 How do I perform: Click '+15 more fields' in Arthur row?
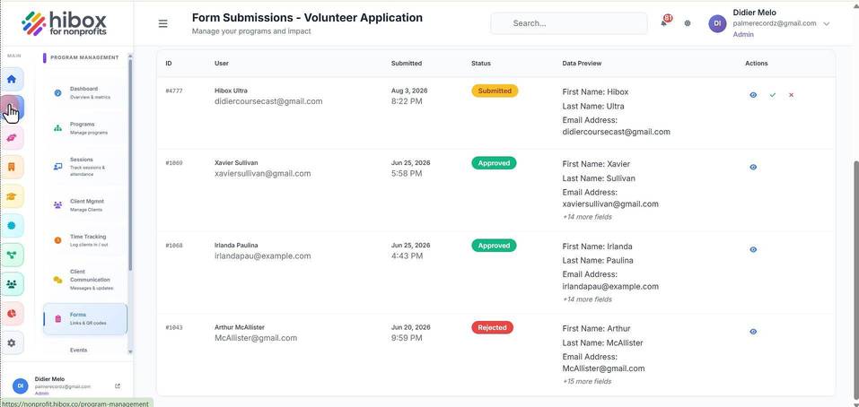587,381
